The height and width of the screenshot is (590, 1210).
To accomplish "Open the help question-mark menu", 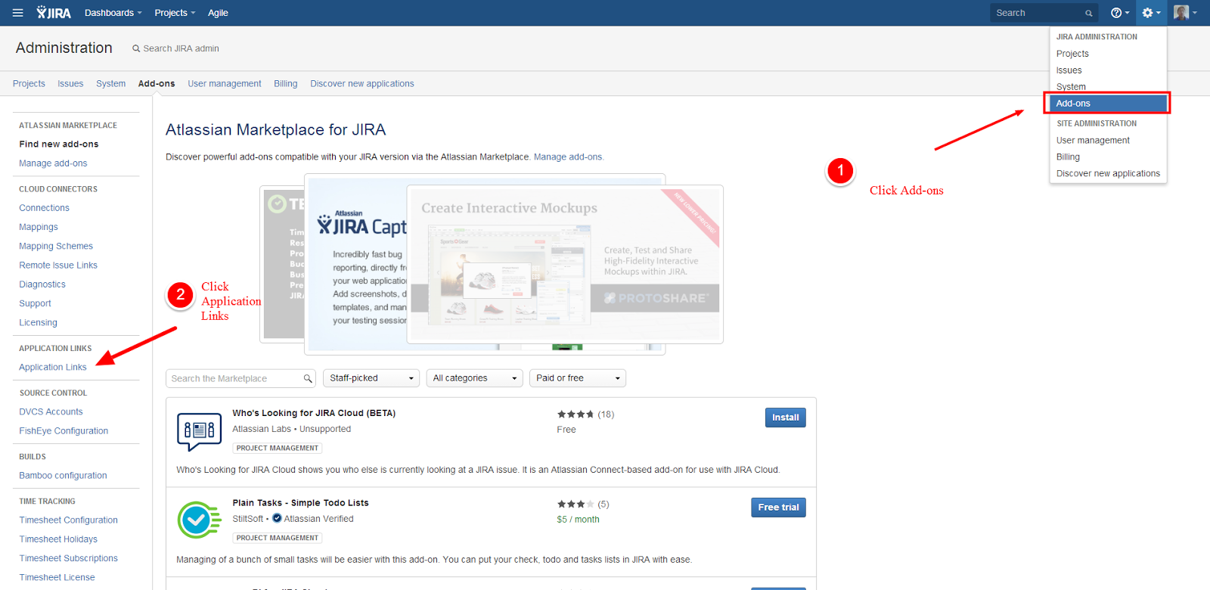I will tap(1120, 13).
